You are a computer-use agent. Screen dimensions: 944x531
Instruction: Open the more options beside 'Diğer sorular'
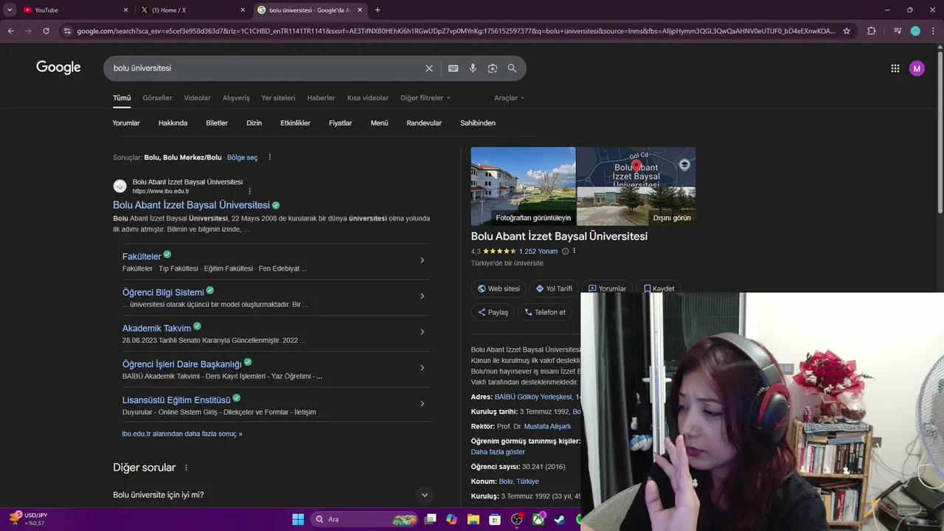186,468
